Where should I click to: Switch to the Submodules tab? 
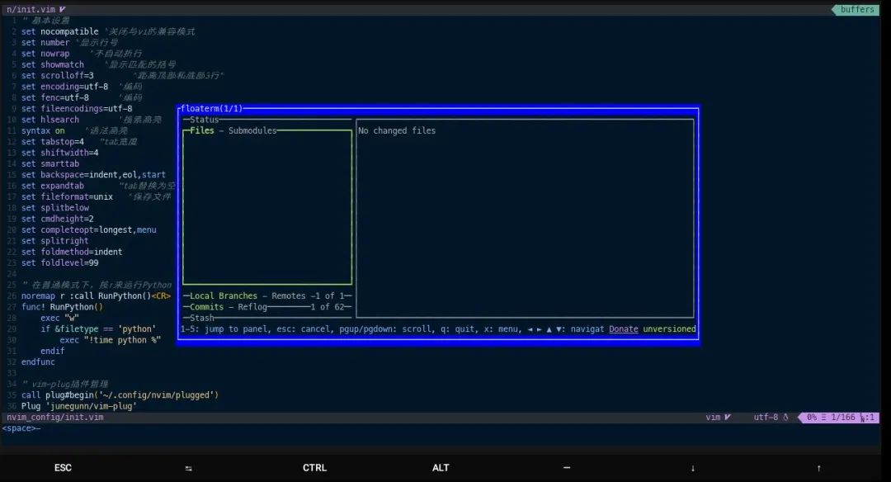(x=252, y=130)
